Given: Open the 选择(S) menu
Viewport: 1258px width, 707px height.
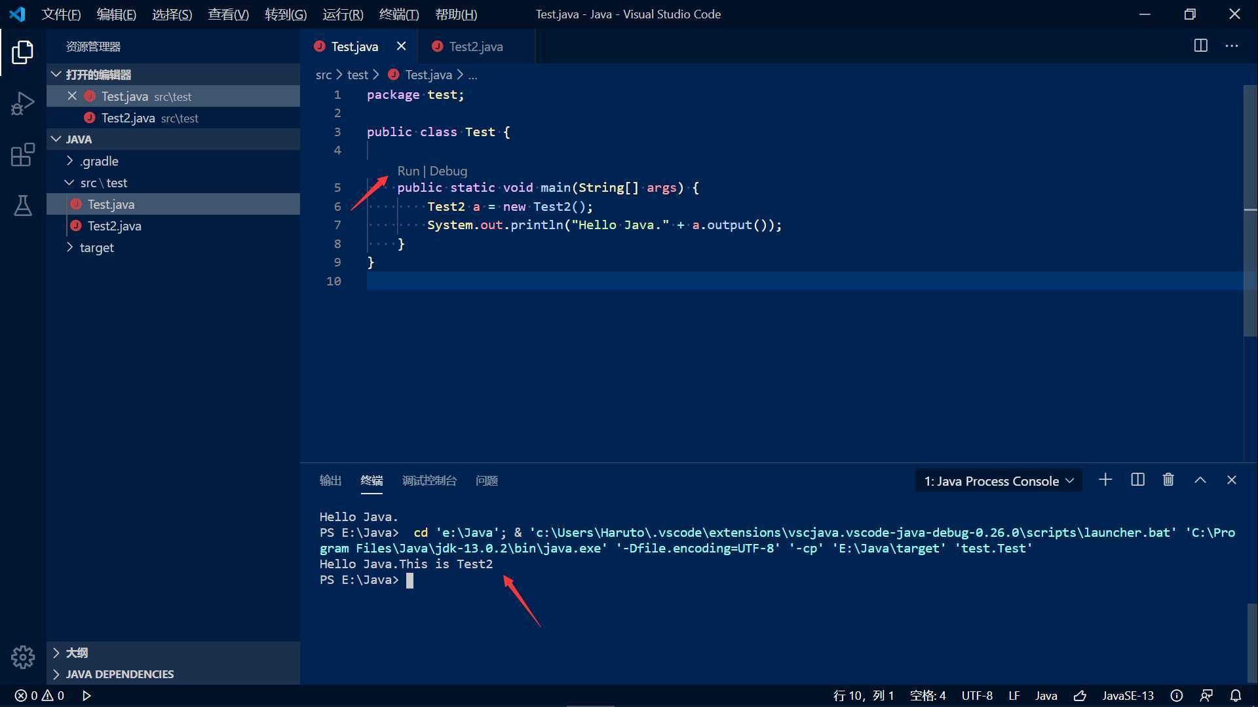Looking at the screenshot, I should pos(172,14).
